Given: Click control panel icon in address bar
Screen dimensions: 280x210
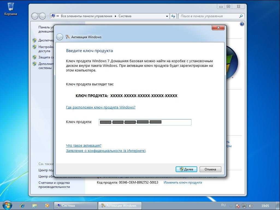Looking at the screenshot, I should click(x=53, y=16).
